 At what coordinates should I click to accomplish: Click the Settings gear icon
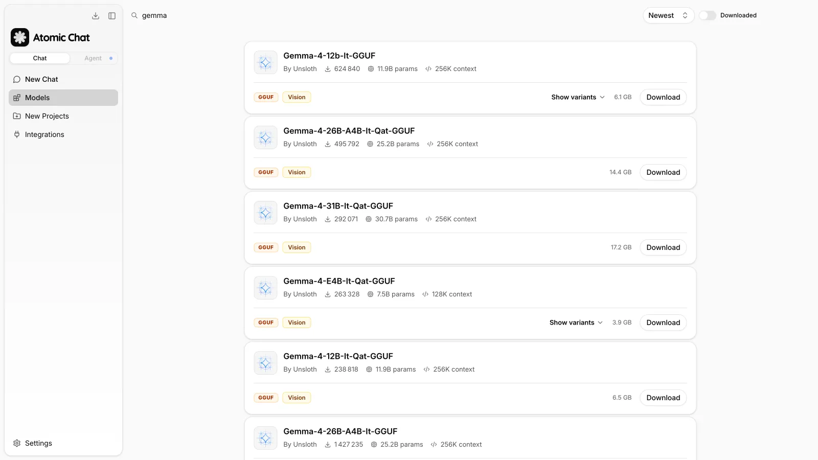(x=17, y=443)
